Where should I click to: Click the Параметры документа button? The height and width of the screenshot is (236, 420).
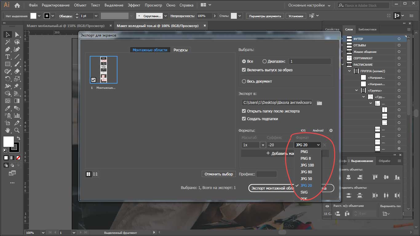coord(265,16)
